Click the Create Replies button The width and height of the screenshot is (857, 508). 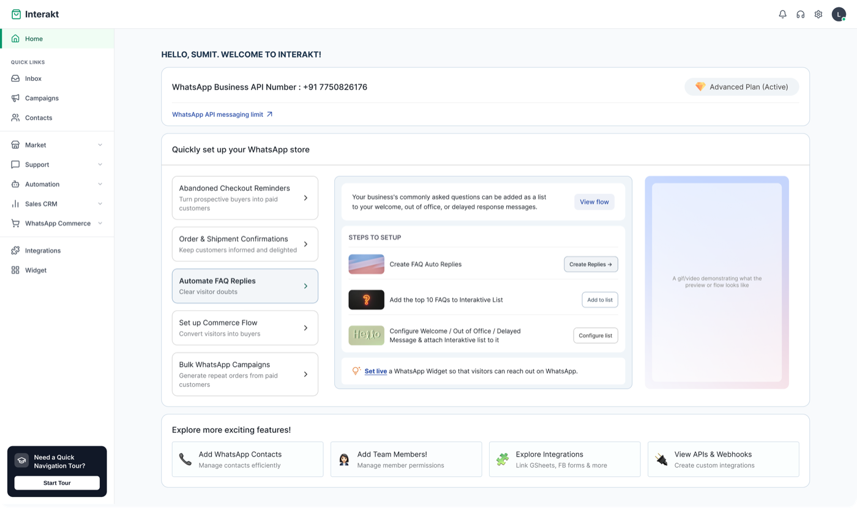(591, 264)
